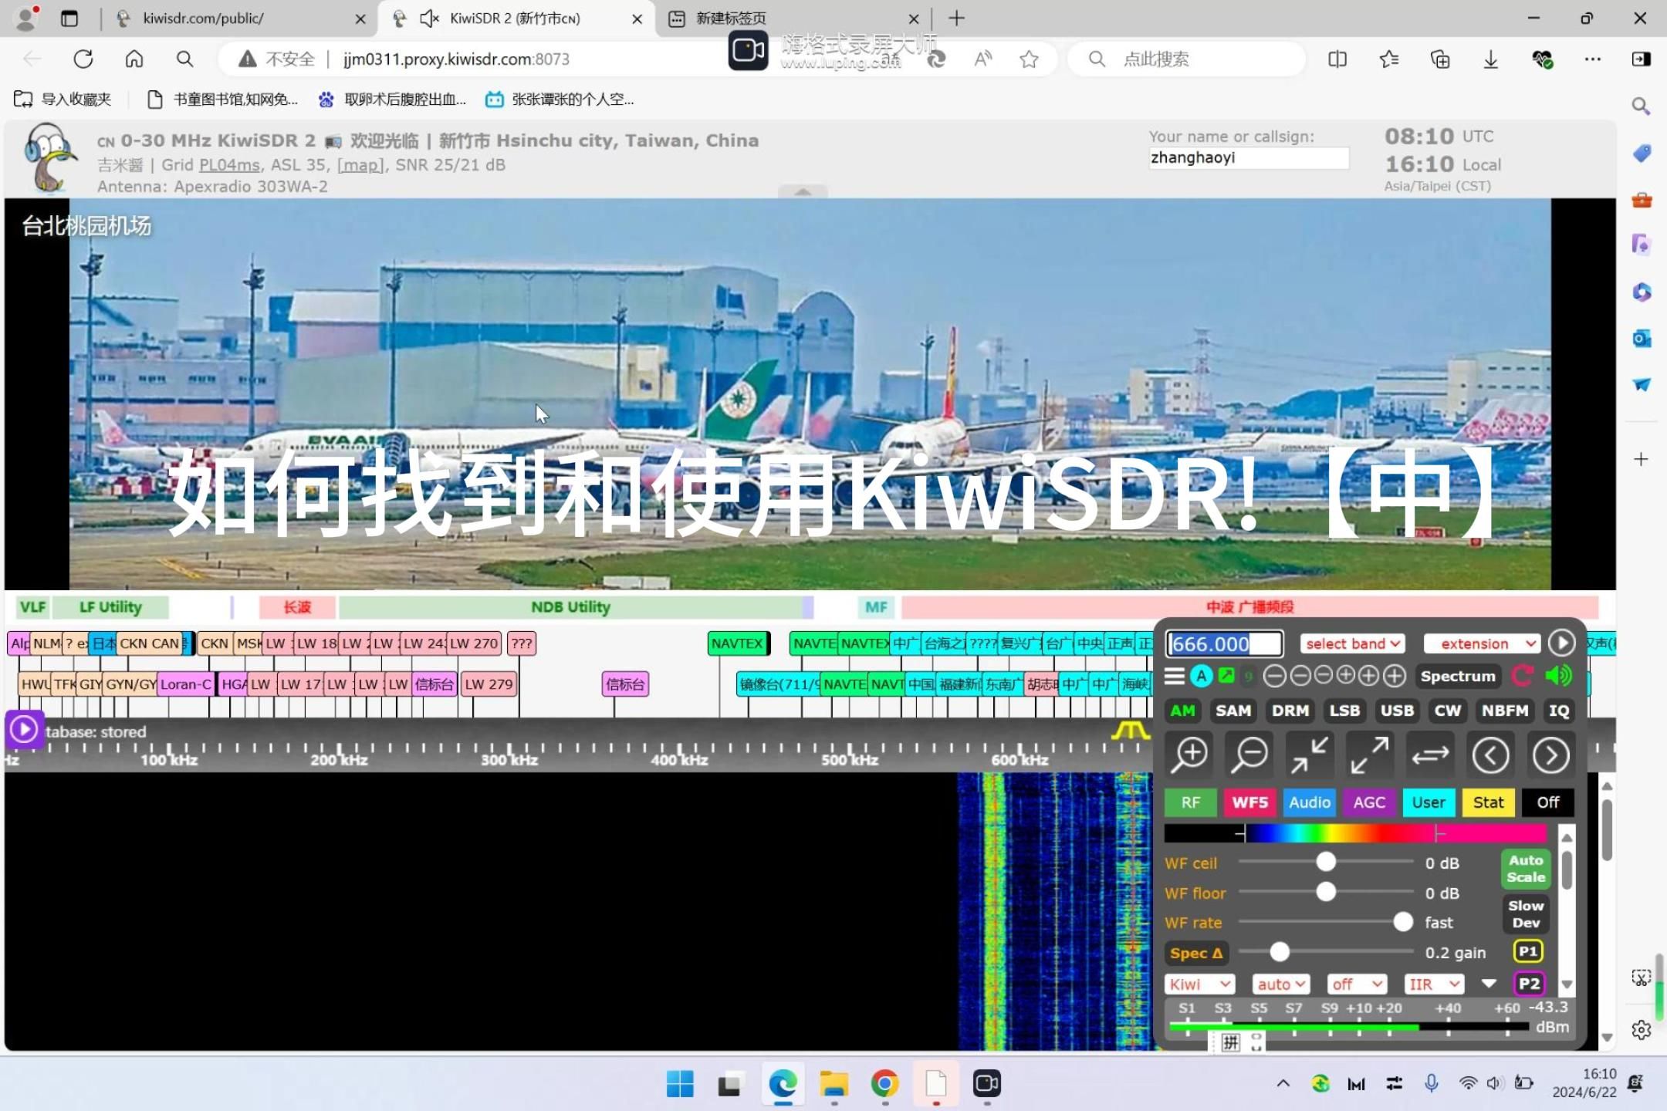This screenshot has width=1667, height=1111.
Task: Click the P1 preset button
Action: (x=1528, y=951)
